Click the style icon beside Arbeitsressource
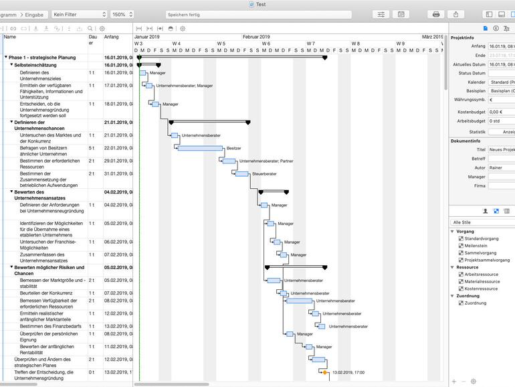 [461, 275]
